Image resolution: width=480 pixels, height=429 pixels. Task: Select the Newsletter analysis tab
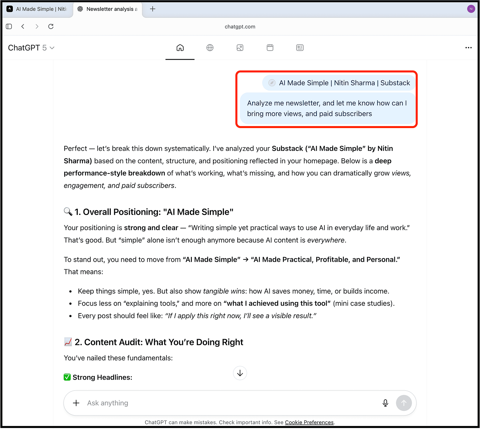108,9
